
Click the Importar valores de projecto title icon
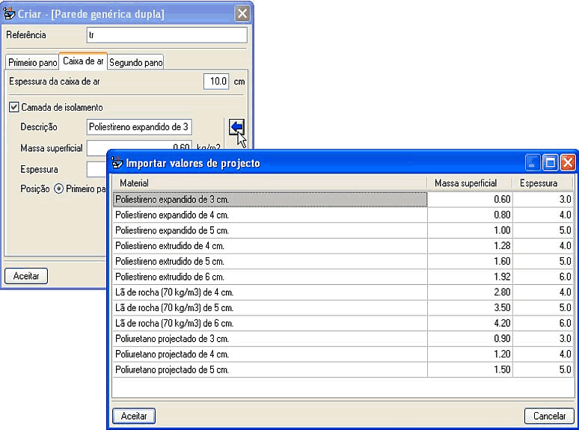point(117,162)
